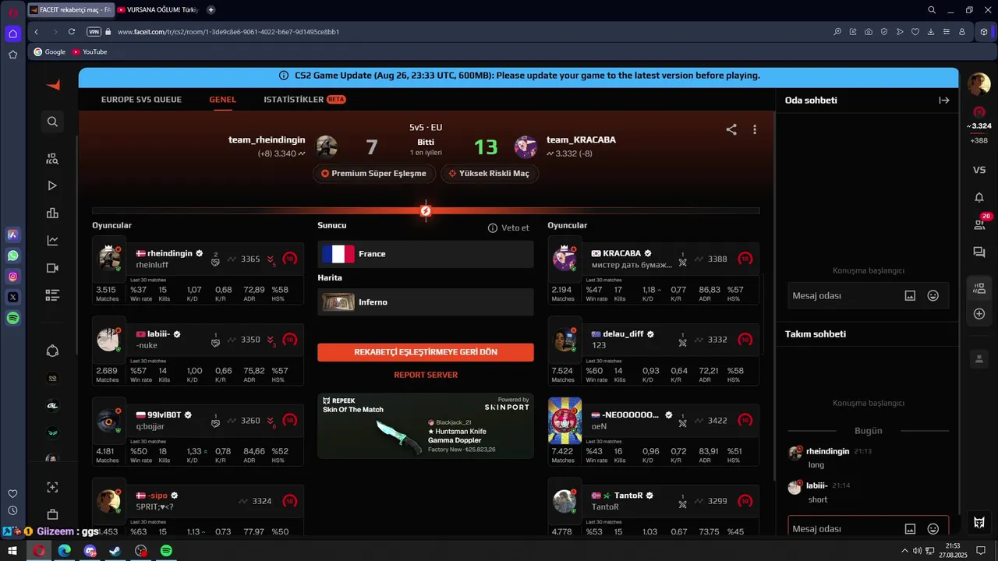Open friends list with 20 badge

coord(979,224)
